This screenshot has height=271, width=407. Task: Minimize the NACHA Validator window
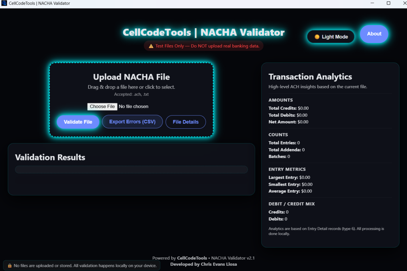(372, 3)
